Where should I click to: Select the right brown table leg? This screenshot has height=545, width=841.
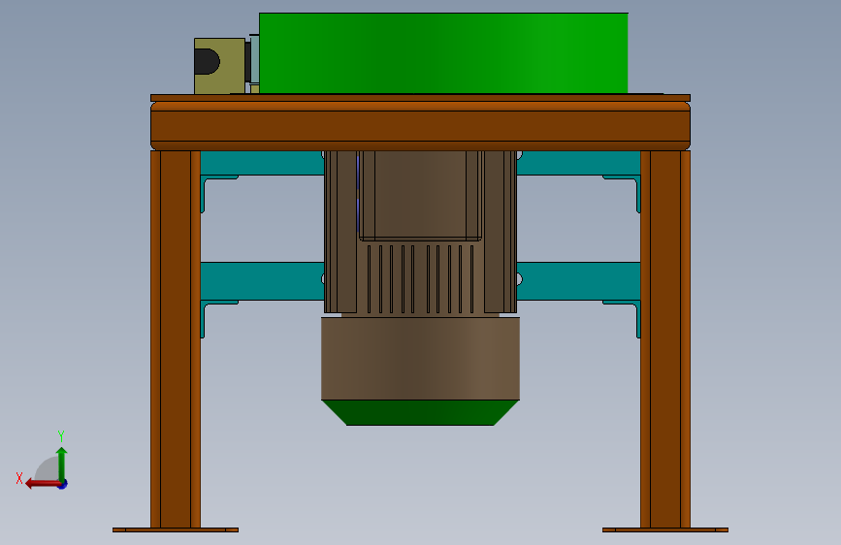point(665,339)
